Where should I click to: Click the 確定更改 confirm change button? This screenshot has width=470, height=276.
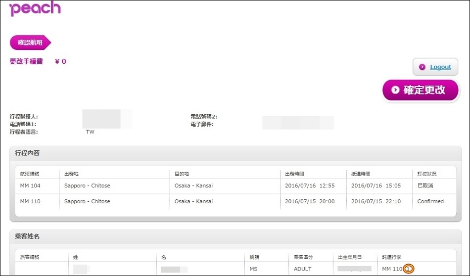coord(421,90)
